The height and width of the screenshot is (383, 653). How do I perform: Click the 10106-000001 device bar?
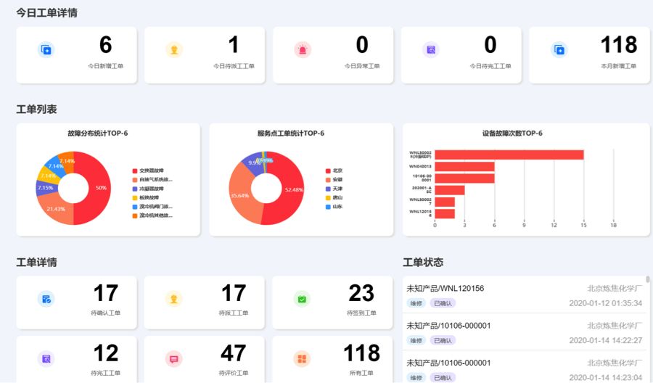(x=464, y=178)
